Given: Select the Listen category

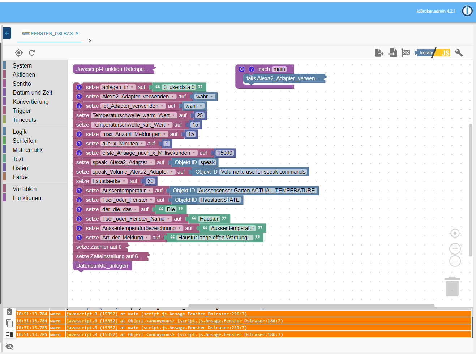Looking at the screenshot, I should [x=20, y=168].
